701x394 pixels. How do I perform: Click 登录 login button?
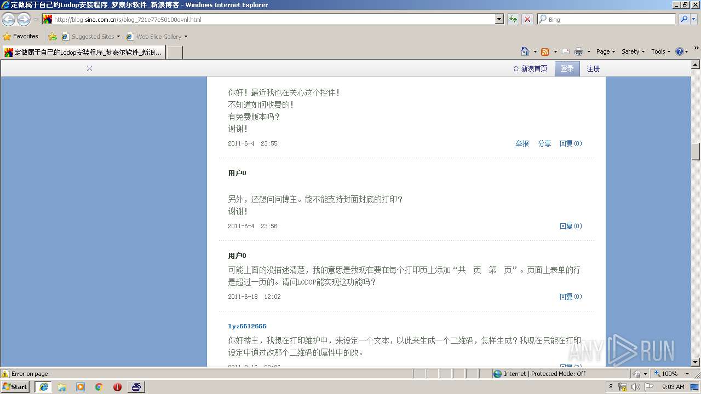pyautogui.click(x=567, y=68)
